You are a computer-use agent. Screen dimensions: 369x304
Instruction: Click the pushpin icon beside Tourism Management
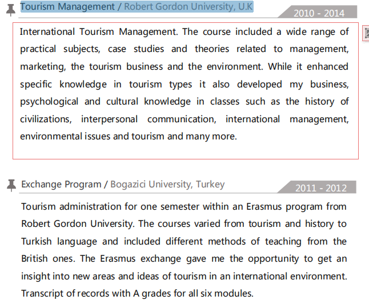(x=11, y=9)
